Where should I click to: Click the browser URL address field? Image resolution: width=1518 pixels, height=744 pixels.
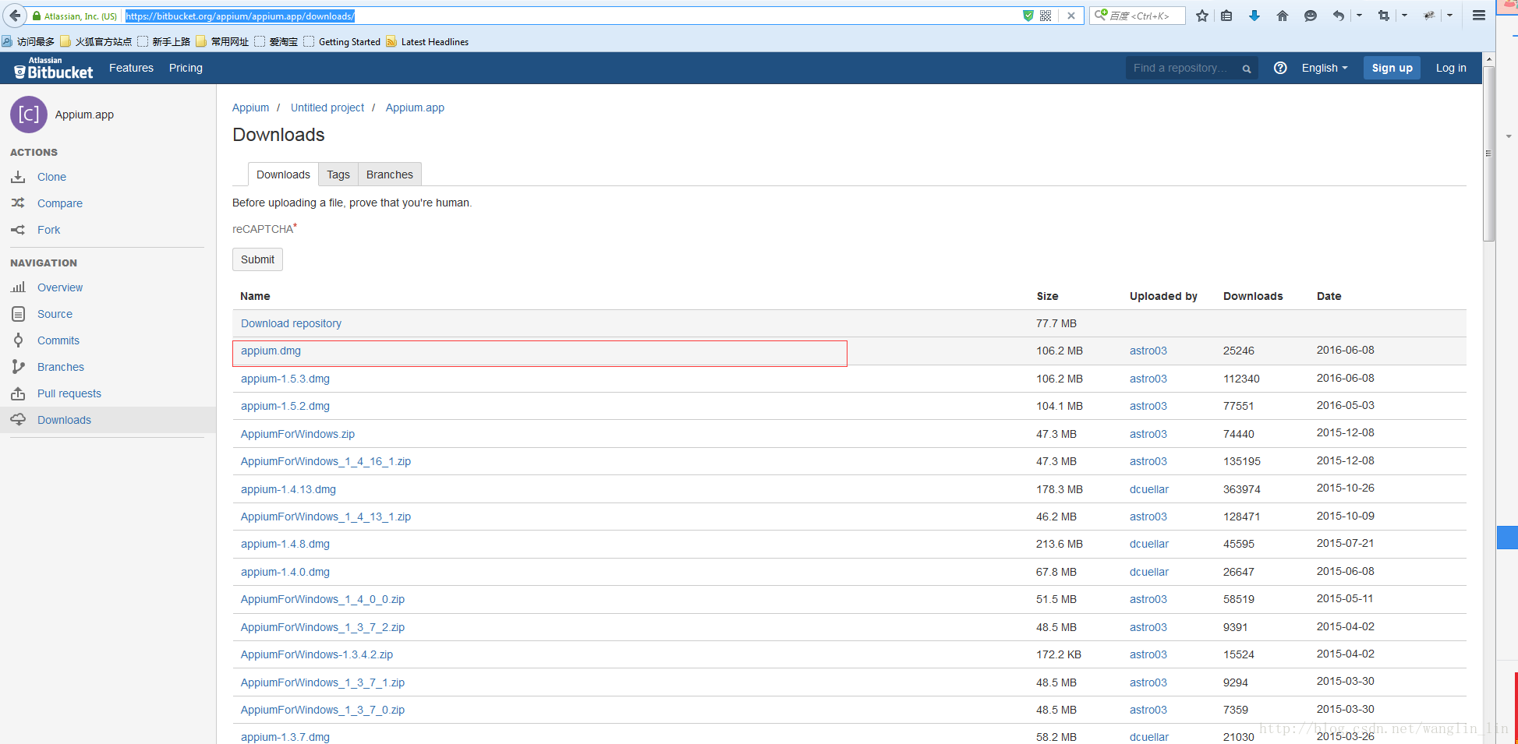click(572, 16)
